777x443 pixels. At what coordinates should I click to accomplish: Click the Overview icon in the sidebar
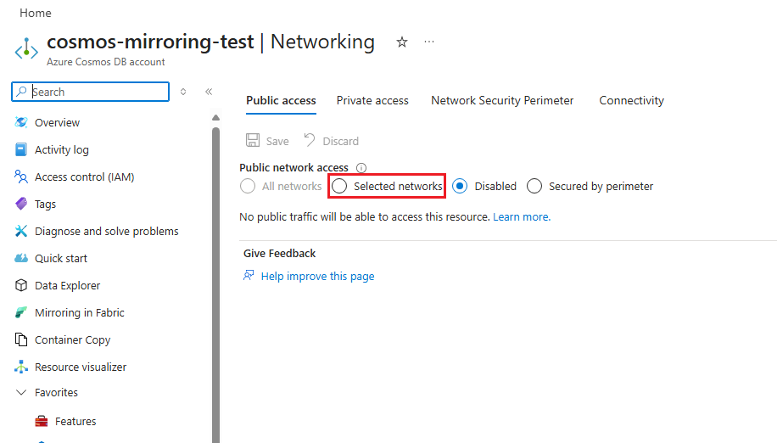click(x=21, y=122)
